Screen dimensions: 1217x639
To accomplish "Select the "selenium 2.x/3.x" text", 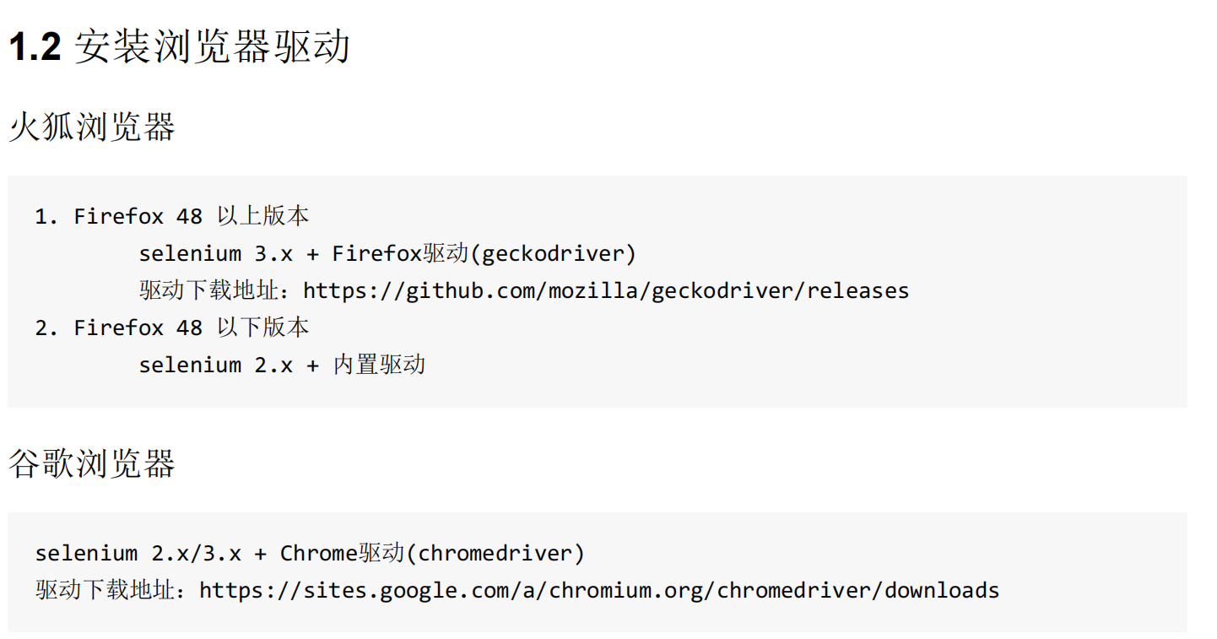I will click(x=138, y=554).
